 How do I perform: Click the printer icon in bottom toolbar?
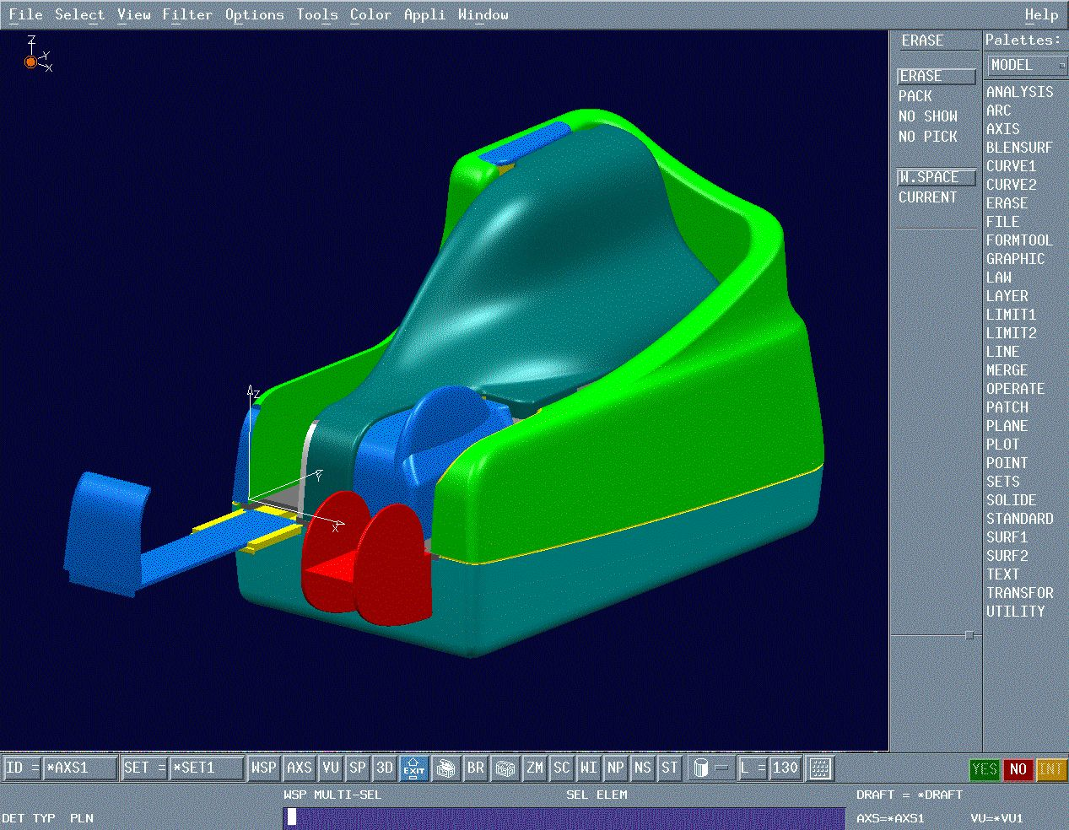click(x=445, y=768)
